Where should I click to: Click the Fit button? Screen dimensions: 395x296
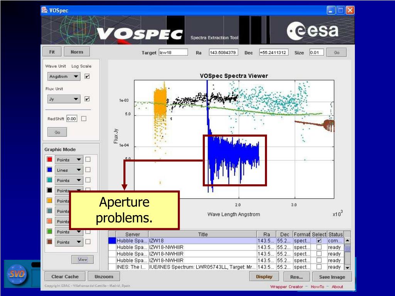tap(52, 52)
